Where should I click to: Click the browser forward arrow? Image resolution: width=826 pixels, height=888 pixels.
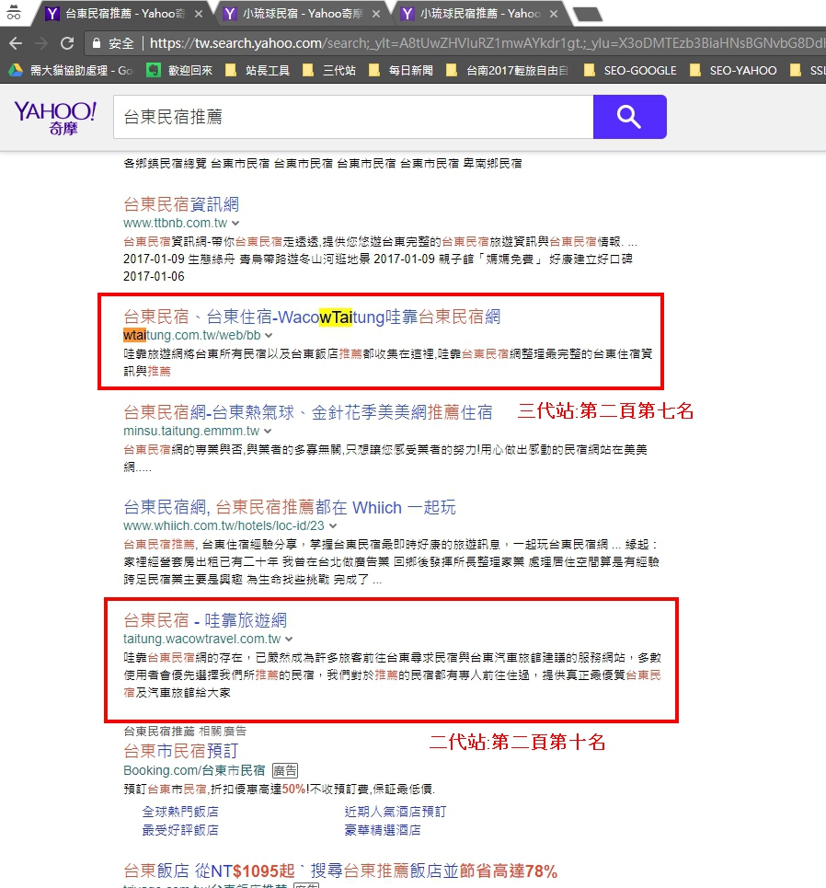tap(41, 43)
